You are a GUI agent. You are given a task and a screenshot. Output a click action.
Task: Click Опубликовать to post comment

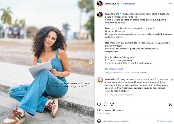(164, 121)
